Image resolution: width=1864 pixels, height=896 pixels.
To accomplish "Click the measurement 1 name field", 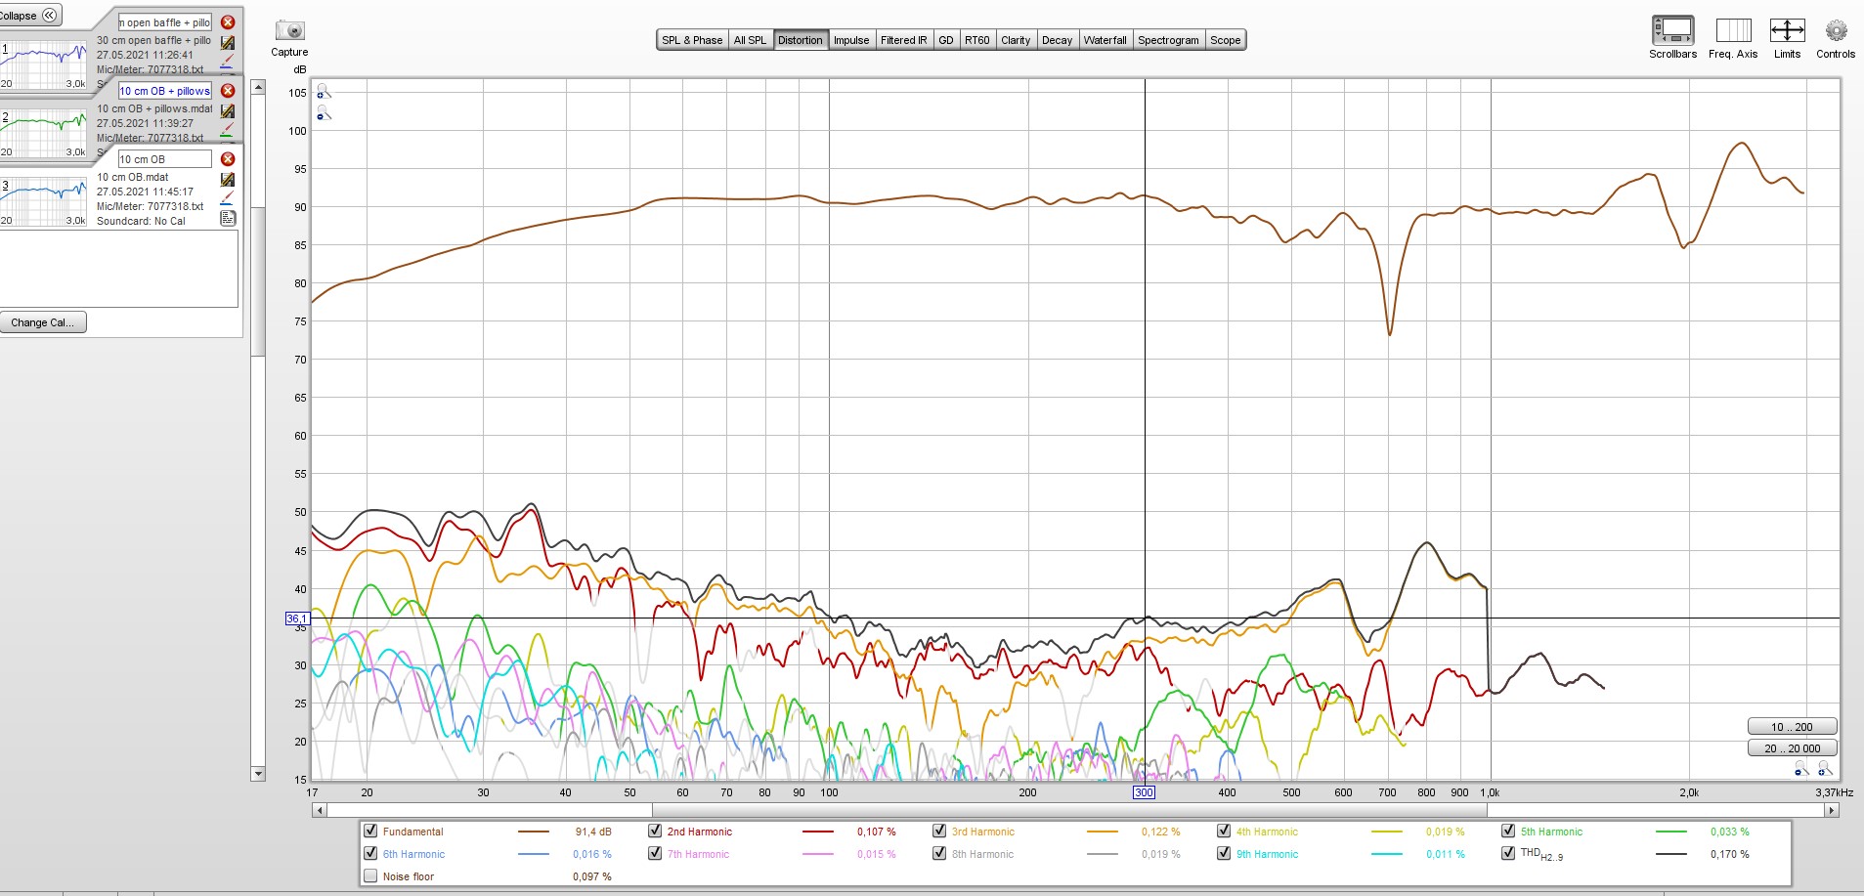I will (x=165, y=22).
